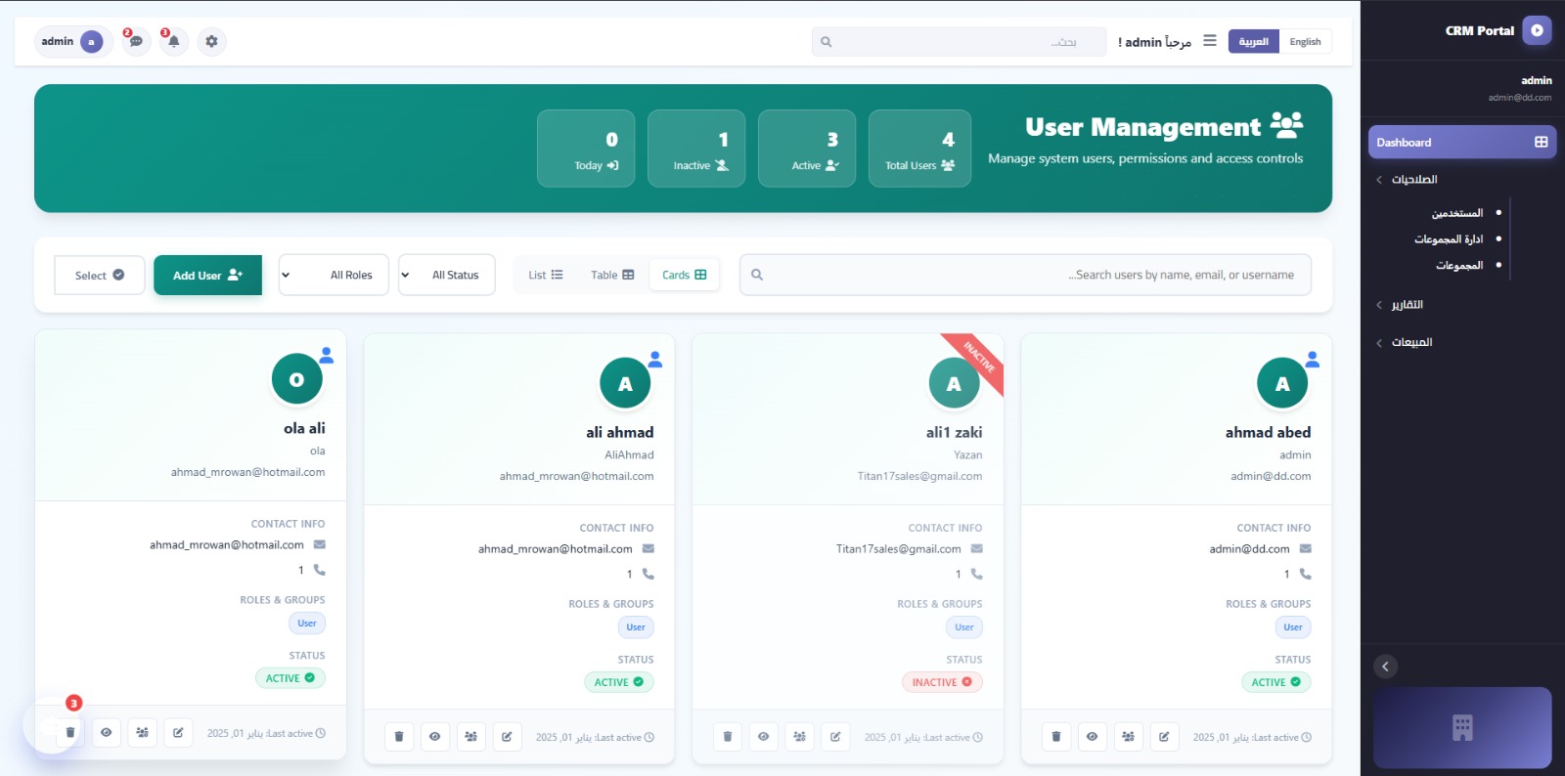Toggle Select mode button

coord(100,276)
